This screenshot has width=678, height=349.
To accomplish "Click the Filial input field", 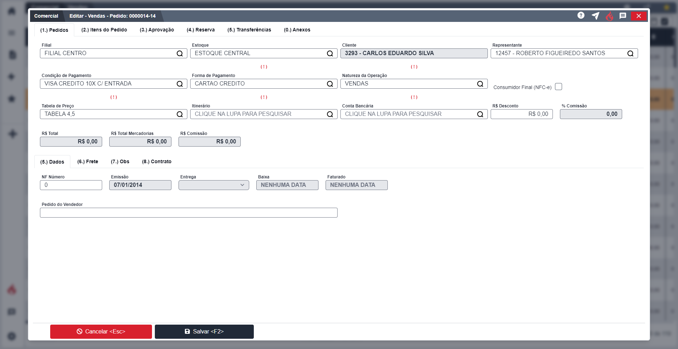I will [x=113, y=53].
